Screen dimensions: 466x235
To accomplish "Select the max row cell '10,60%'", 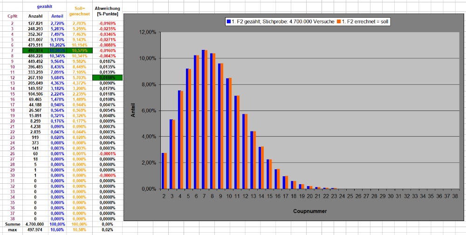I will coord(58,230).
